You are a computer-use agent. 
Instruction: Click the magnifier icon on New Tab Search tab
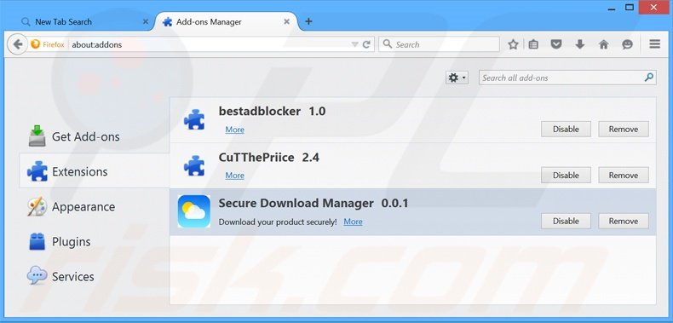coord(26,22)
